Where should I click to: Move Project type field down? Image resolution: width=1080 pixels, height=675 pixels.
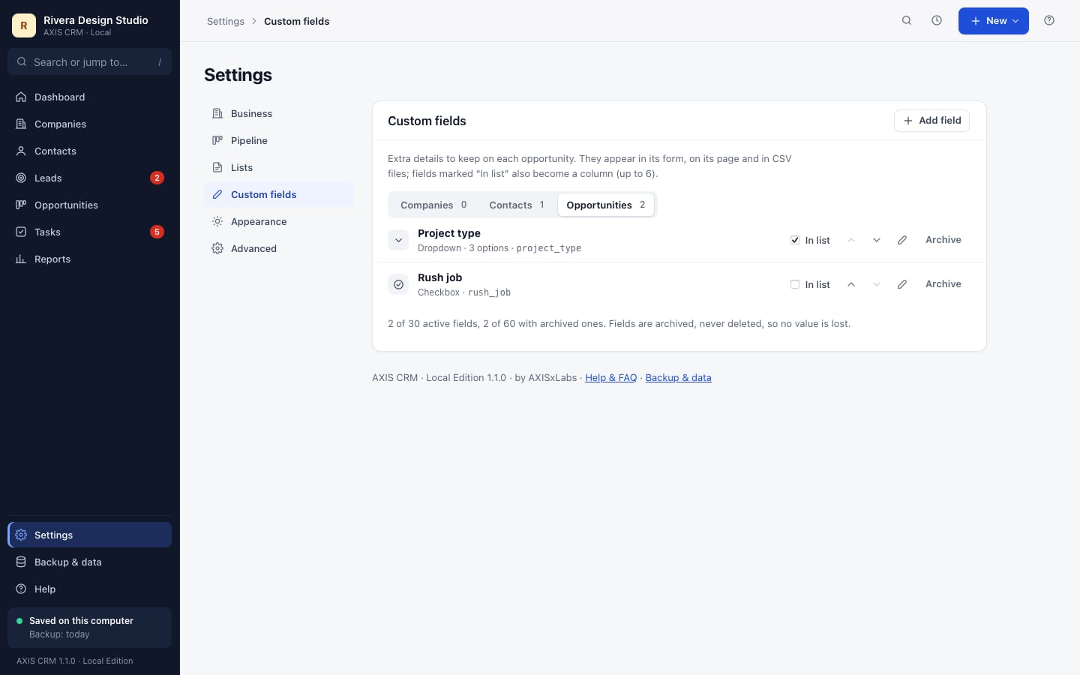(x=877, y=240)
